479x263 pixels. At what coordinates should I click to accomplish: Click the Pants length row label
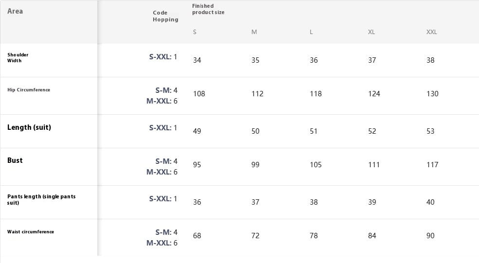pyautogui.click(x=41, y=199)
